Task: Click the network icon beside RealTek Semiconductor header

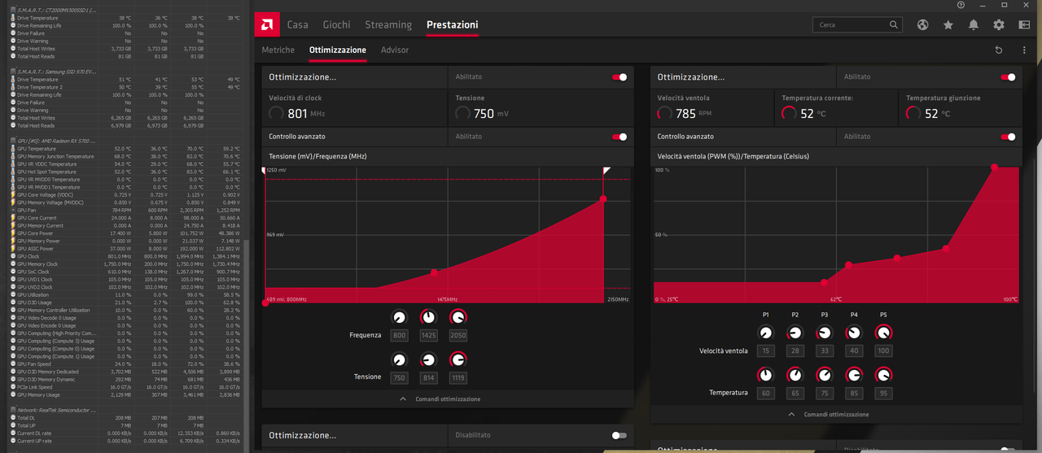Action: click(x=13, y=410)
